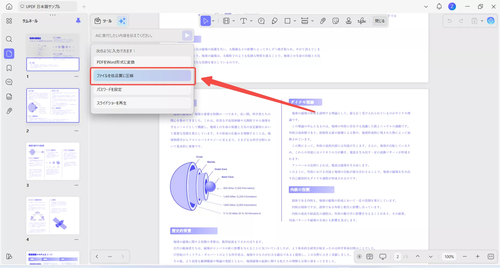500x268 pixels.
Task: Open the tab list chevron in title bar
Action: click(x=426, y=7)
